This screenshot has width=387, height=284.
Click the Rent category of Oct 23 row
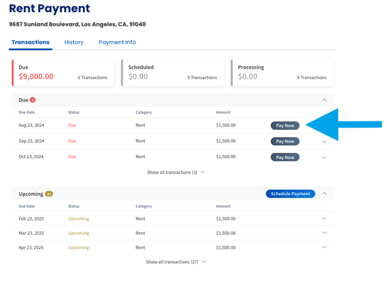pos(140,156)
